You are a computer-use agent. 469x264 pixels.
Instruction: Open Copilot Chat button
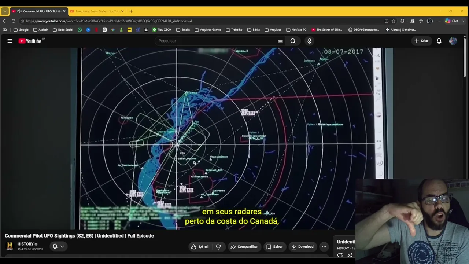coord(451,21)
